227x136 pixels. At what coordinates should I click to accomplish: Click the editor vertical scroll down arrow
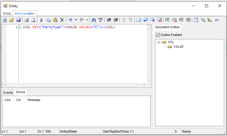click(149, 80)
